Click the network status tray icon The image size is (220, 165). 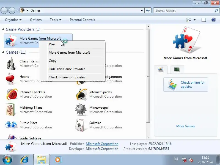tap(184, 160)
